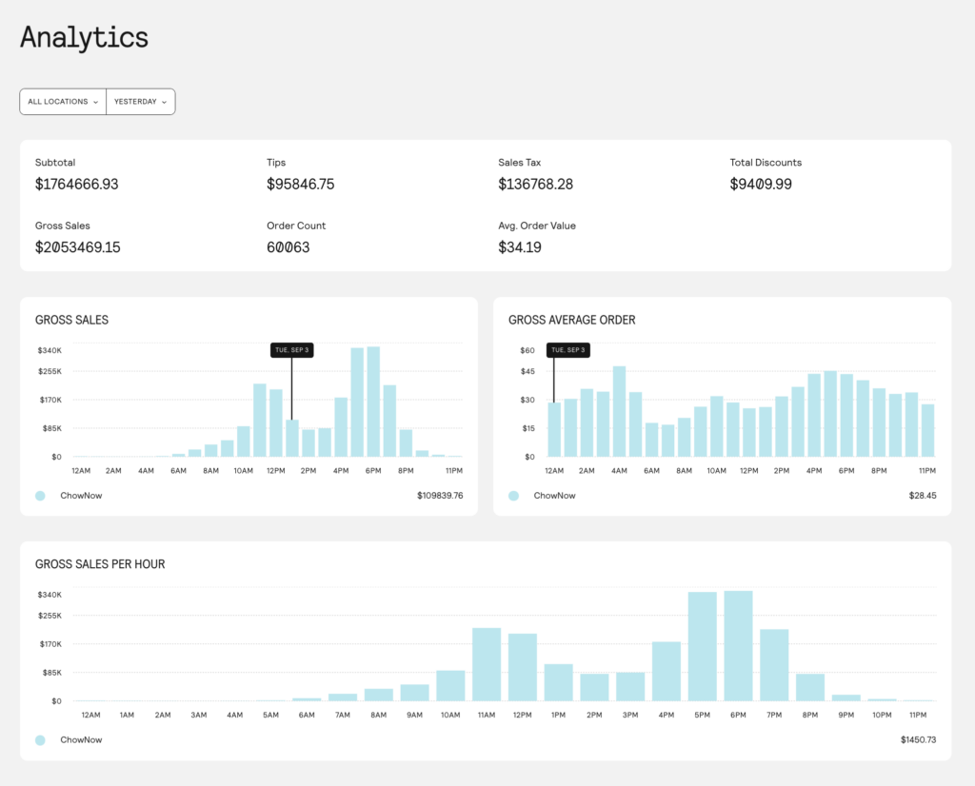
Task: Click the ChowNow label in Gross Average Order legend
Action: [554, 496]
